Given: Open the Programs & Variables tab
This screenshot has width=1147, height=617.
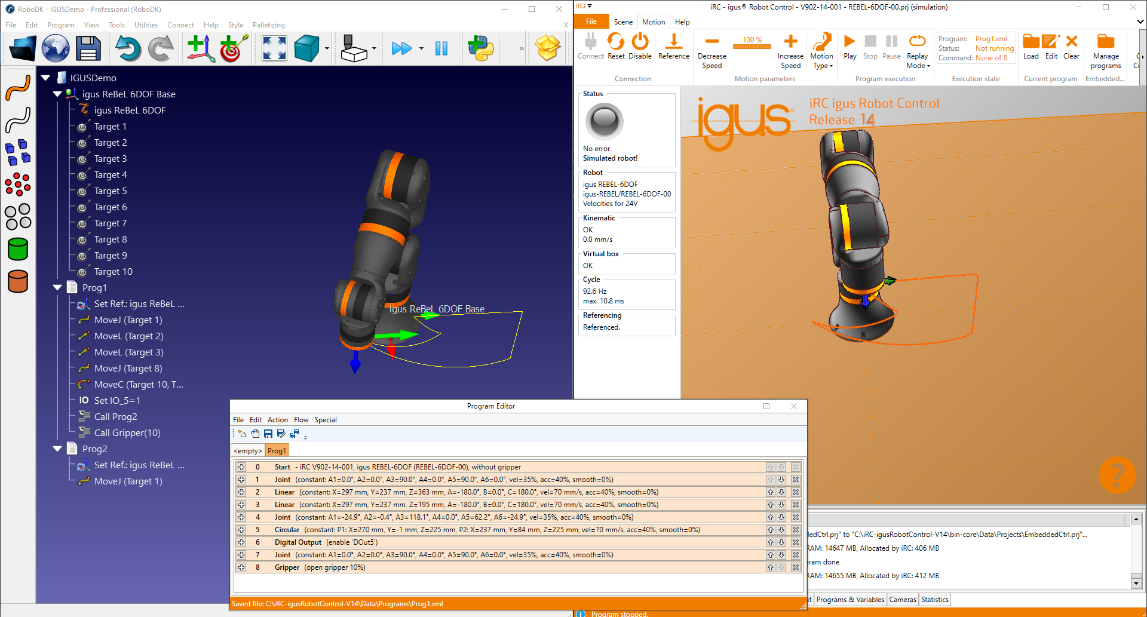Looking at the screenshot, I should click(x=849, y=600).
